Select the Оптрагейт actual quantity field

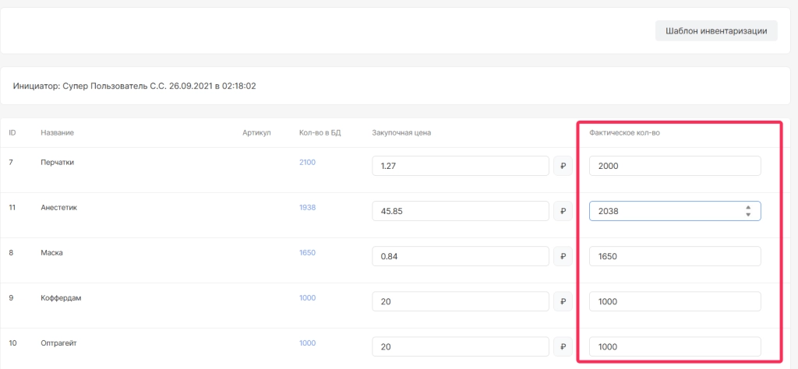(674, 346)
